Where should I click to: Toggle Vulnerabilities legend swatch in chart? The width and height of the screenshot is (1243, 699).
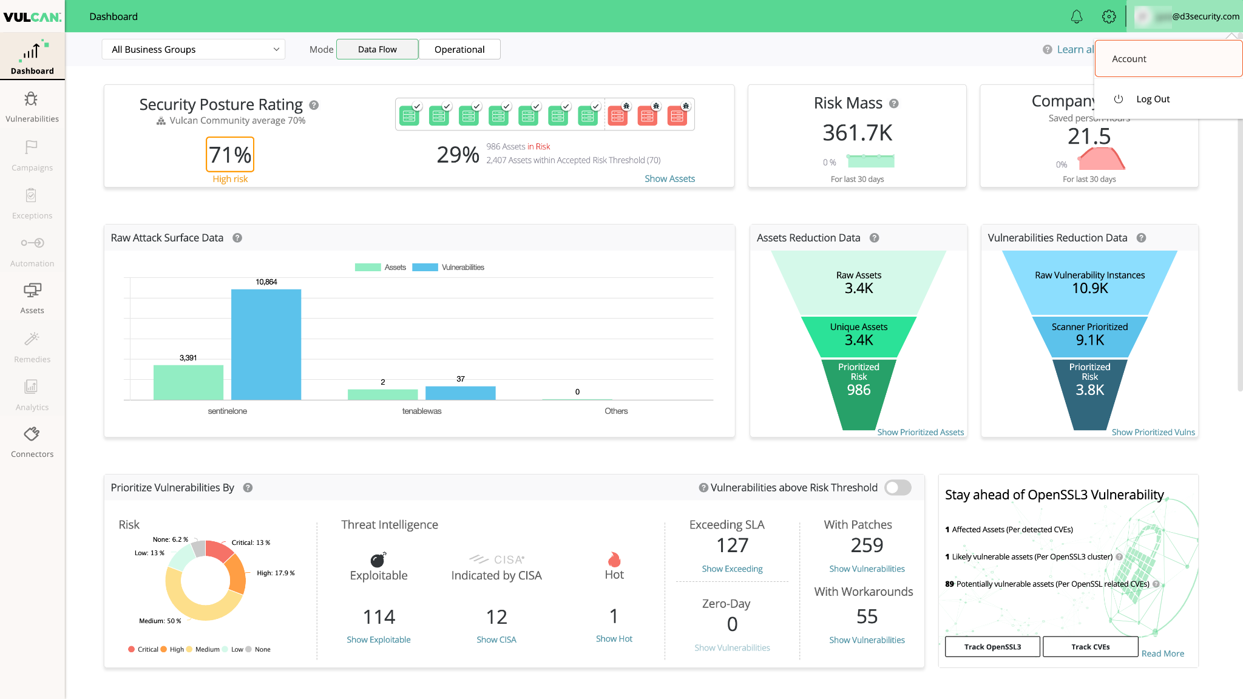click(x=425, y=267)
